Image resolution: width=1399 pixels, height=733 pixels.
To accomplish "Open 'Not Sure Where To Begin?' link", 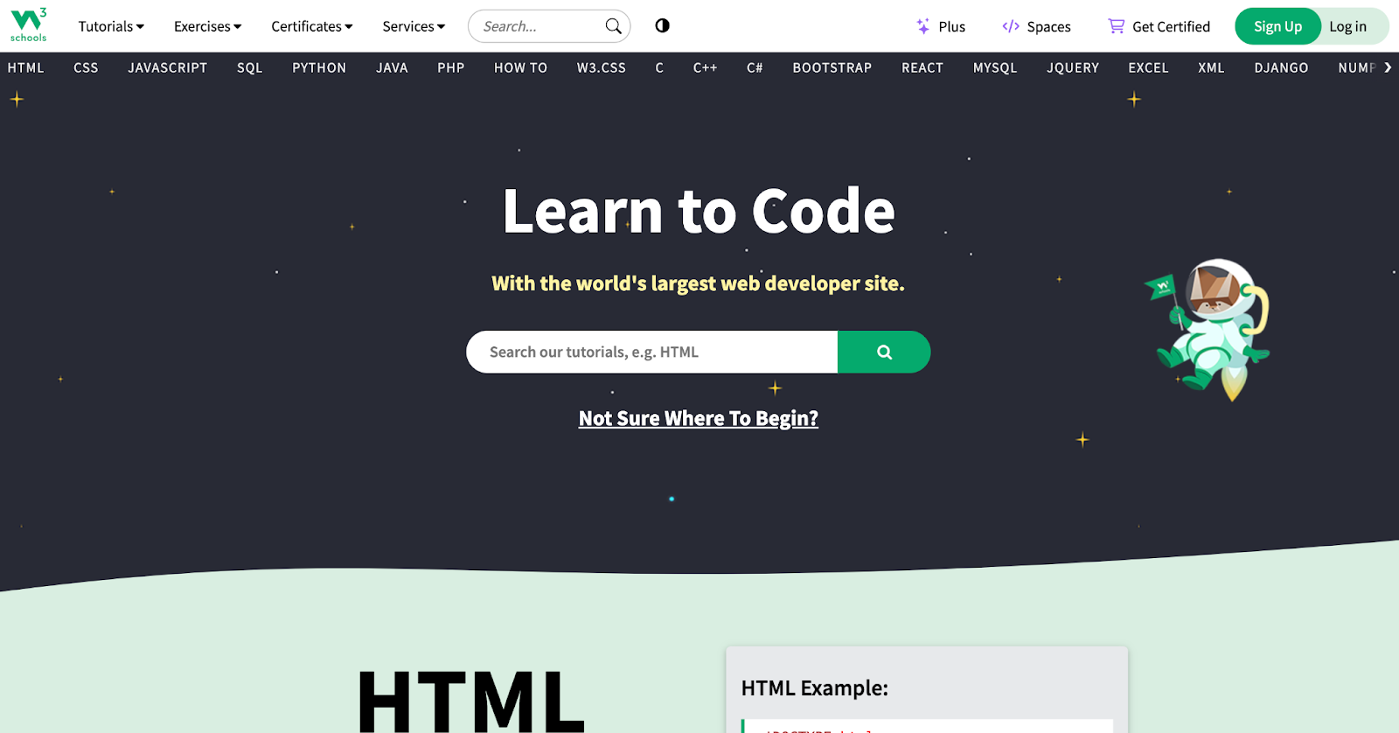I will pyautogui.click(x=699, y=418).
